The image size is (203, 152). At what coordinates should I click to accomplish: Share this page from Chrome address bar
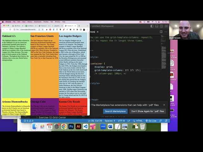coord(39,29)
